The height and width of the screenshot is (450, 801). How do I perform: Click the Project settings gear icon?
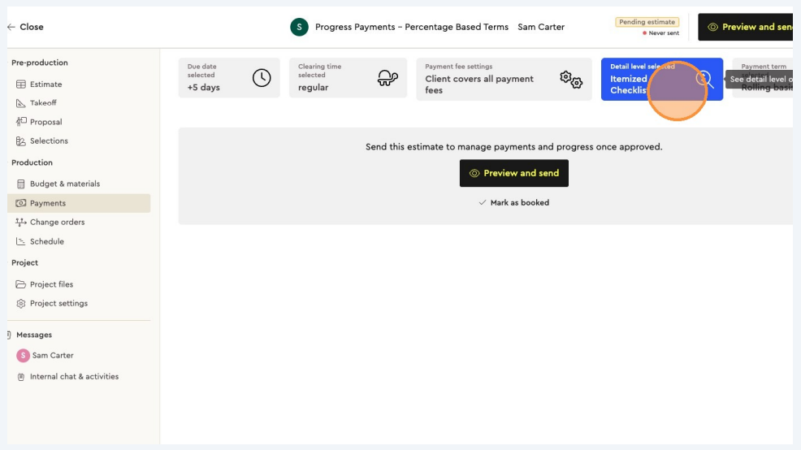pyautogui.click(x=21, y=304)
